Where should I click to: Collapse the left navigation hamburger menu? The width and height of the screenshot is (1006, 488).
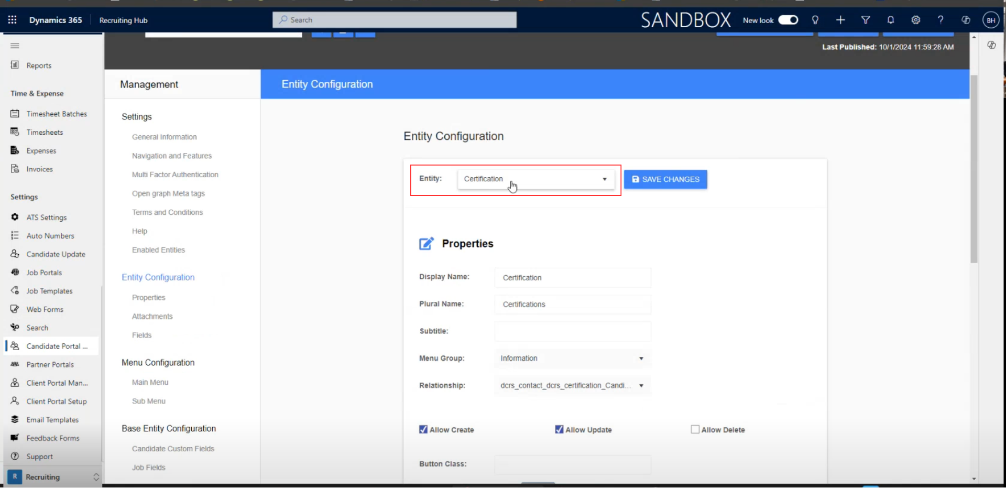[15, 46]
